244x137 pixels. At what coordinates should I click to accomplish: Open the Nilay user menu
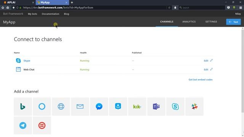(238, 14)
